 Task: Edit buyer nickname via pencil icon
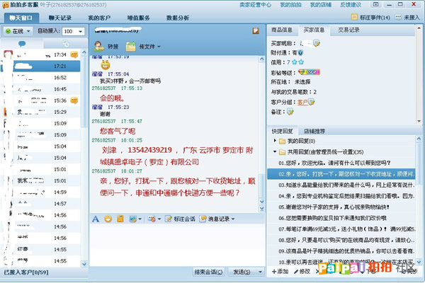317,43
